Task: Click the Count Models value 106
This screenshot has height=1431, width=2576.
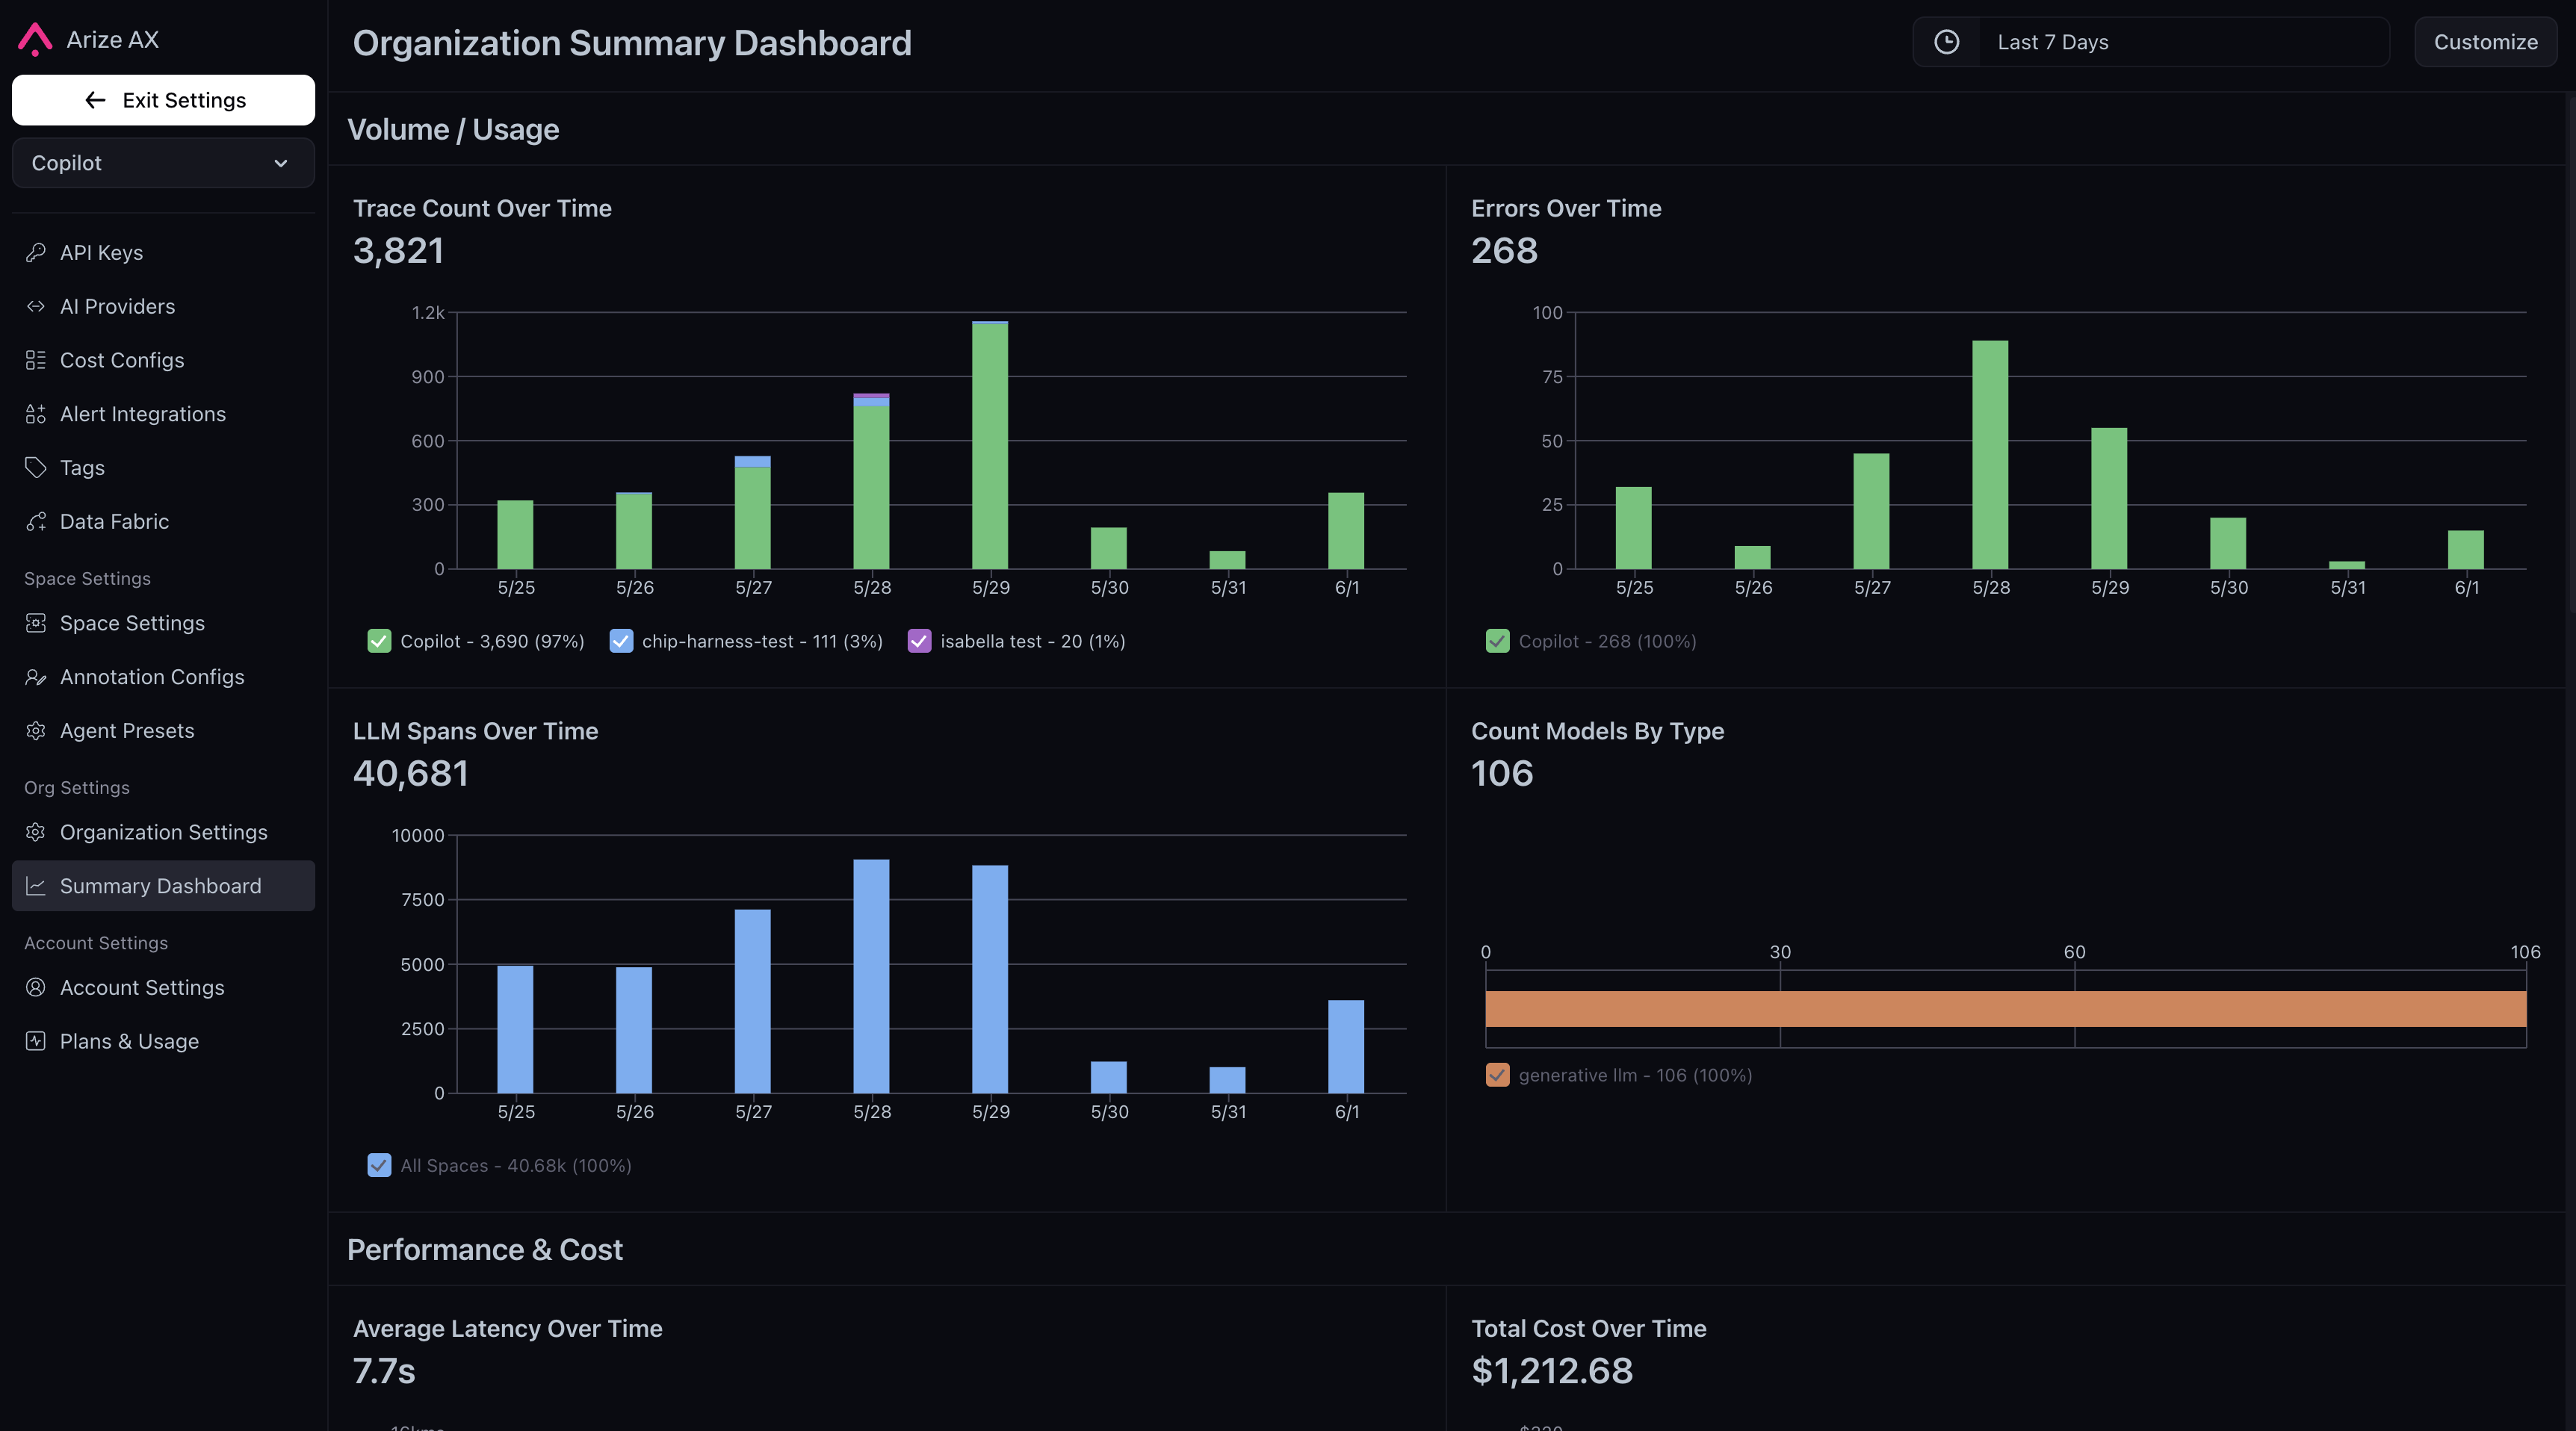Action: (1502, 773)
